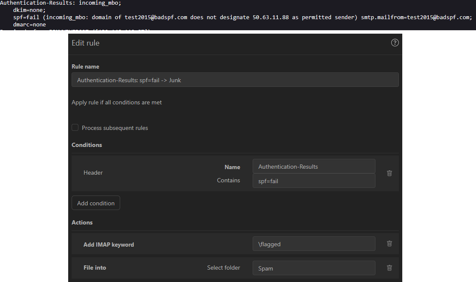This screenshot has height=282, width=476.
Task: Delete the Header condition with trash icon
Action: pyautogui.click(x=389, y=173)
